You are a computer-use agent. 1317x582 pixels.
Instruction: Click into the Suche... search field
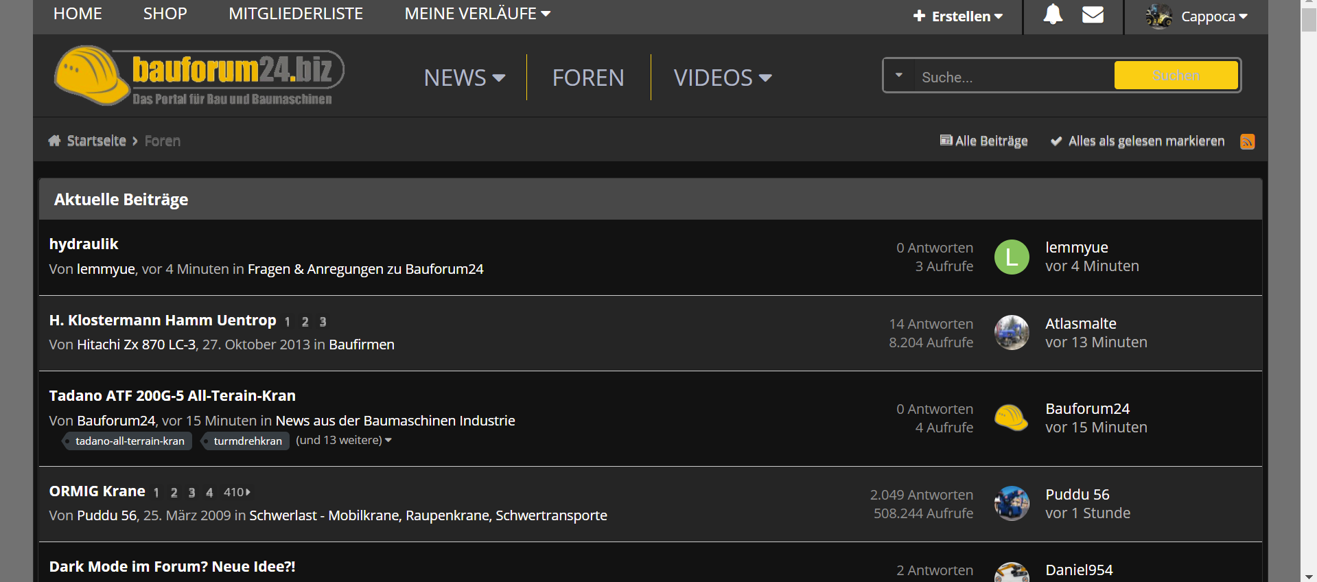pyautogui.click(x=1014, y=77)
